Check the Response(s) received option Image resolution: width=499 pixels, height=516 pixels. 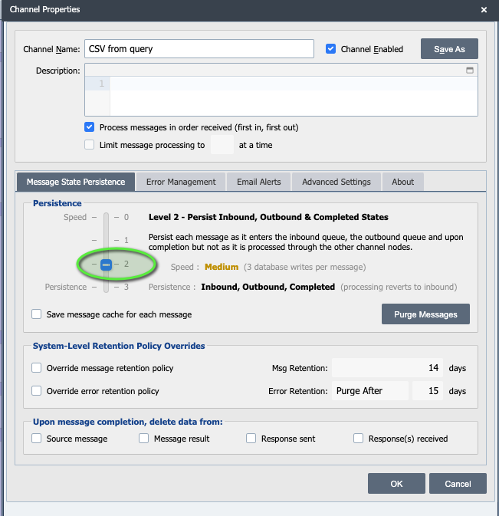coord(359,439)
